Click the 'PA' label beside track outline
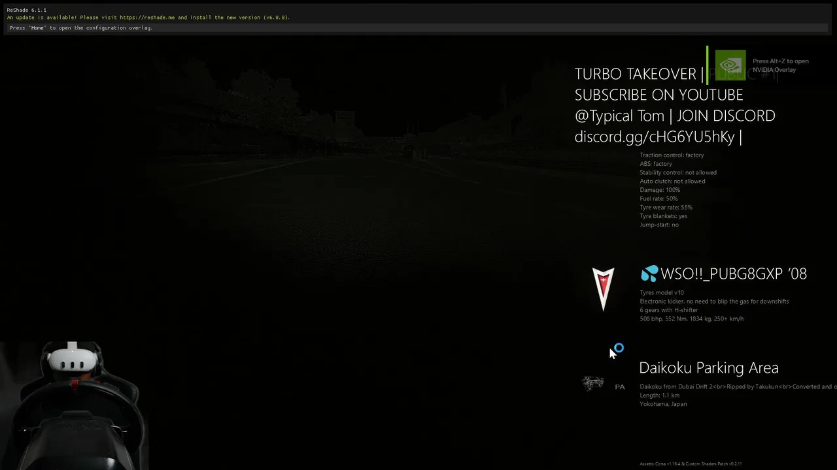 click(x=620, y=387)
